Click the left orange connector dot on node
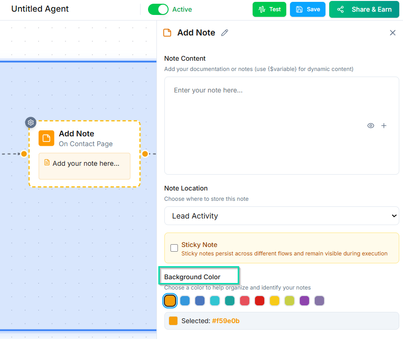The height and width of the screenshot is (339, 403). point(24,154)
